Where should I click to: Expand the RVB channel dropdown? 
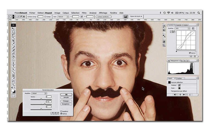[x=182, y=28]
